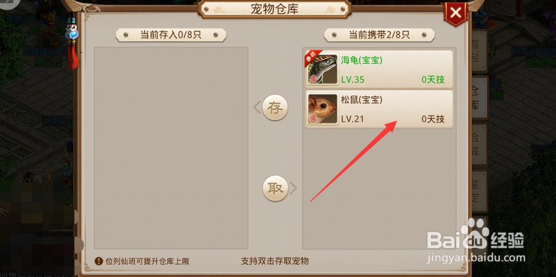
Task: Open the 鉴定 side tab
Action: [479, 190]
